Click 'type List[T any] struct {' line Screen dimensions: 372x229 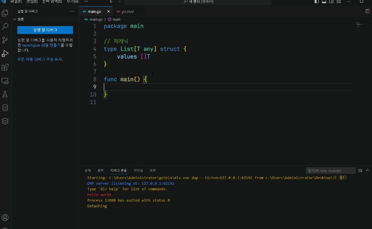pyautogui.click(x=145, y=49)
